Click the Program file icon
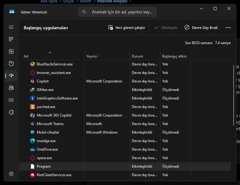The image size is (240, 185). [x=33, y=166]
